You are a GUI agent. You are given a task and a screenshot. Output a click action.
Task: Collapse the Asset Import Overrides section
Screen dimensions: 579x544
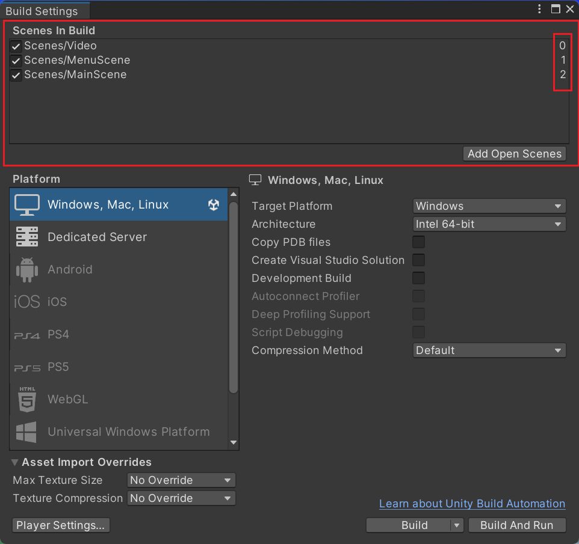tap(15, 462)
